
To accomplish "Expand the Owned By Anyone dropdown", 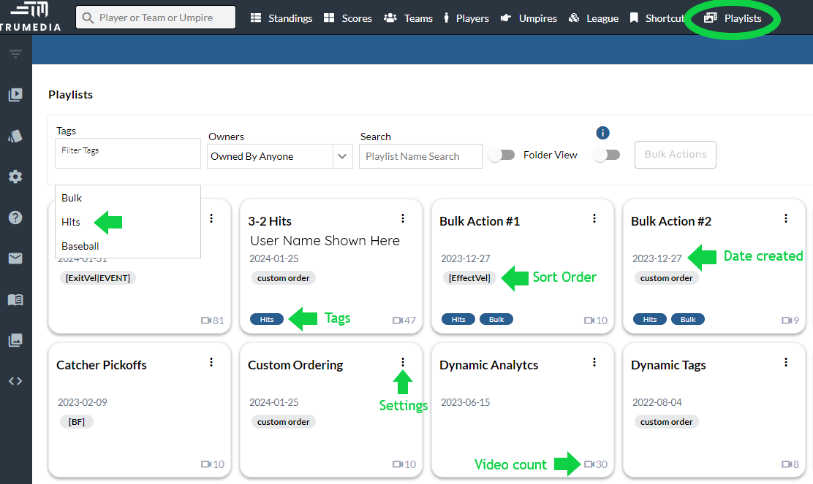I will (x=342, y=156).
